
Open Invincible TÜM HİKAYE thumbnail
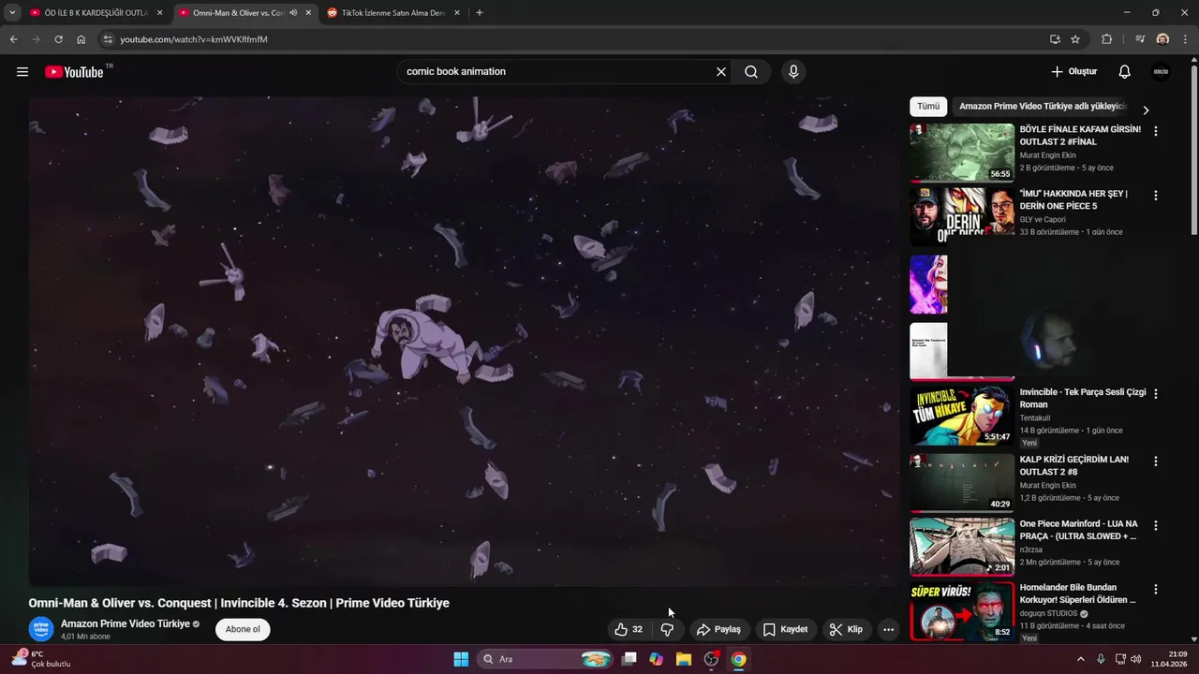click(x=962, y=415)
